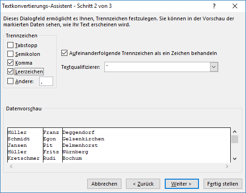Proceed with the Weiter button

pos(182,184)
